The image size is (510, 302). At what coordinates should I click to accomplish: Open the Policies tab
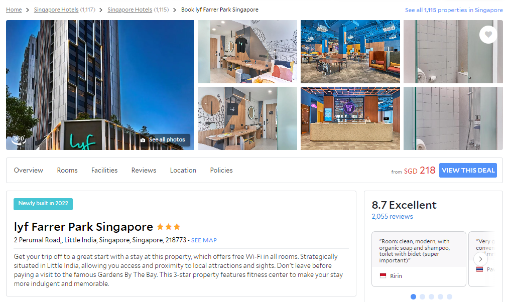click(221, 171)
